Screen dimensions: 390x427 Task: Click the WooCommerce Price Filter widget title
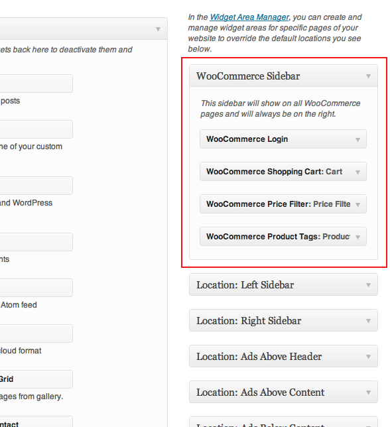pyautogui.click(x=279, y=204)
